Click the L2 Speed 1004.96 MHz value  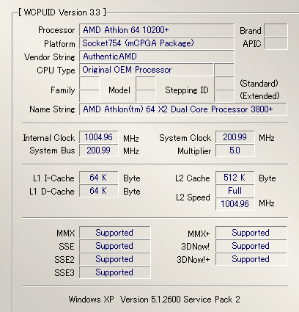click(235, 204)
